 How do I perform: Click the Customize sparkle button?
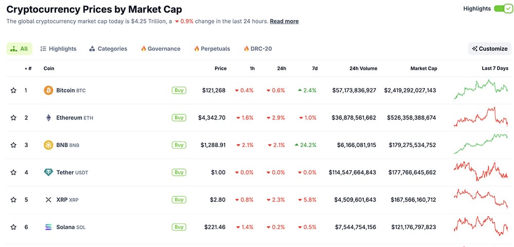[x=490, y=49]
